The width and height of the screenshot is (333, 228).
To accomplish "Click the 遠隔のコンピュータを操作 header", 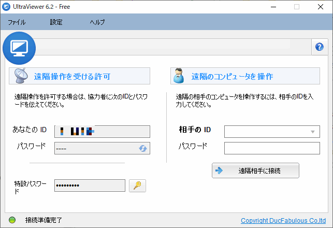I will (245, 76).
